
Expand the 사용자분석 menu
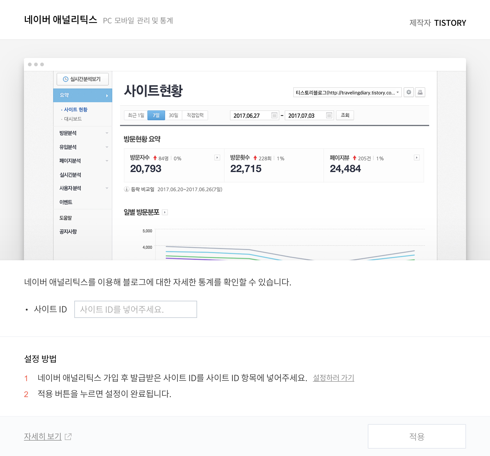pos(83,188)
